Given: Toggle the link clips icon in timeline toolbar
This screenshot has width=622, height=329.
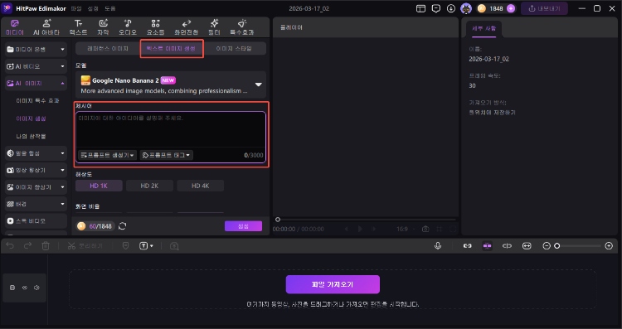Looking at the screenshot, I should tap(467, 246).
